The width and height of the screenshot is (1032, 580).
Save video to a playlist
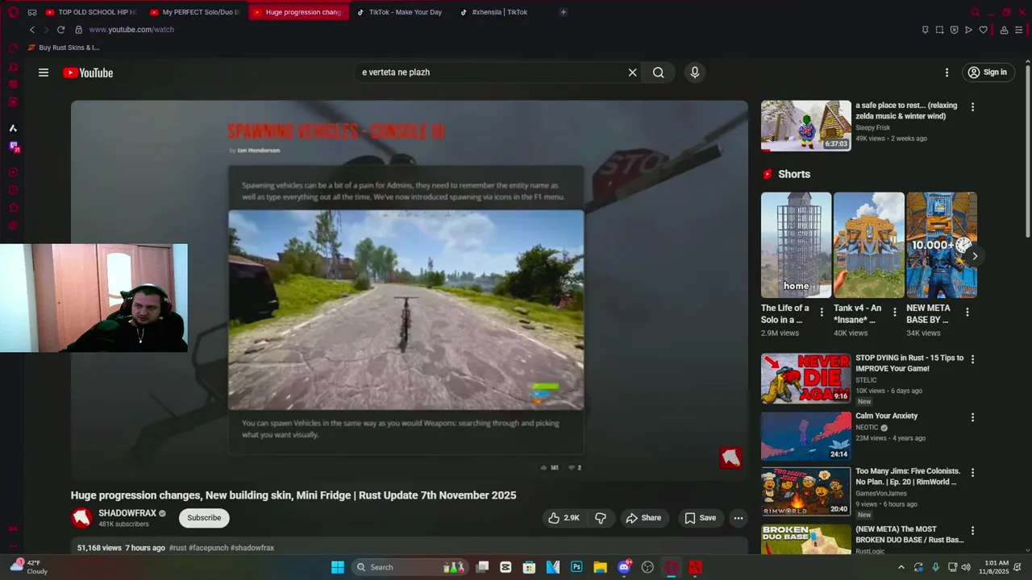point(700,518)
